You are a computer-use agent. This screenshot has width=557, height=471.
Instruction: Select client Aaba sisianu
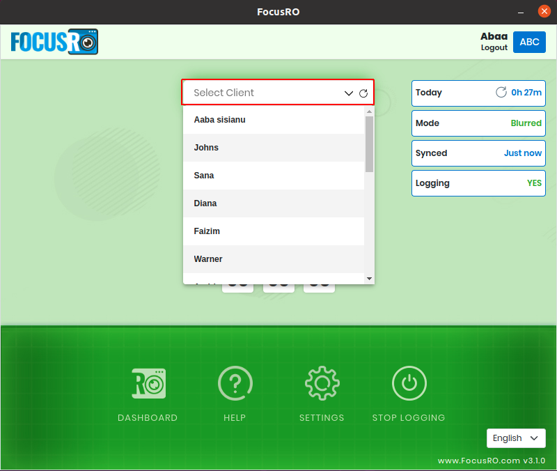[274, 120]
